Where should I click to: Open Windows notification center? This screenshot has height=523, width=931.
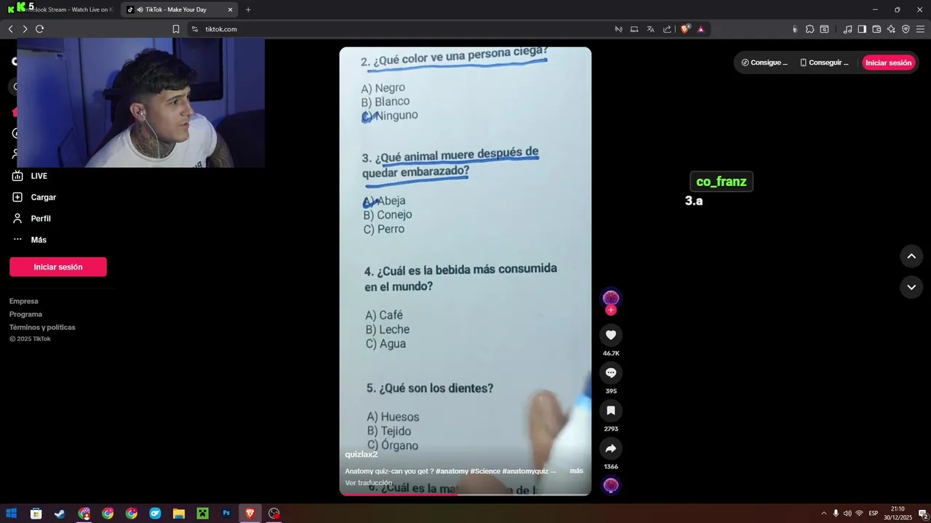(x=922, y=514)
